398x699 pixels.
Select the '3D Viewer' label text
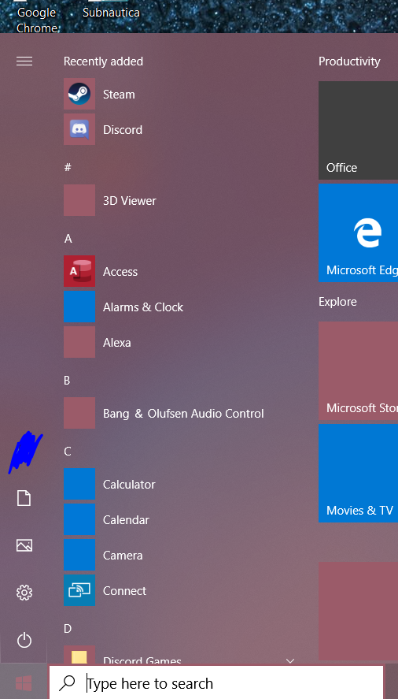(130, 201)
